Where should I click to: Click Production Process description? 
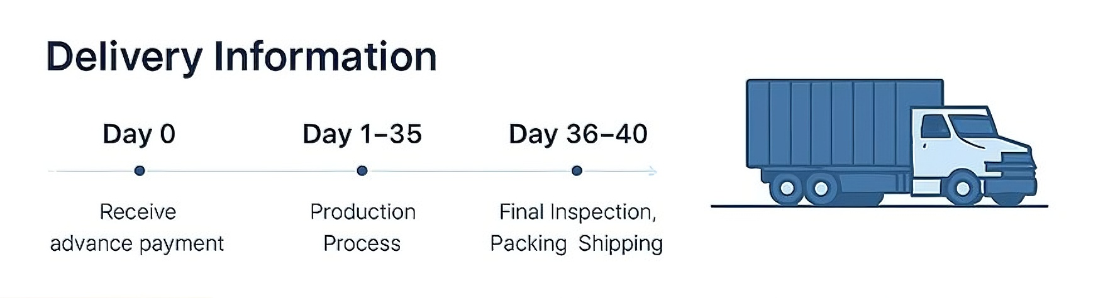pyautogui.click(x=362, y=228)
